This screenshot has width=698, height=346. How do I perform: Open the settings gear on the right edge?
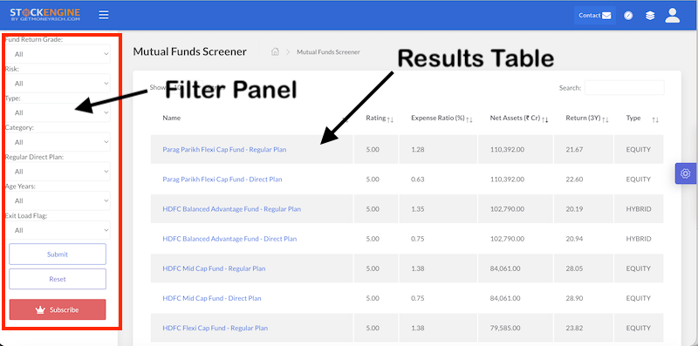(686, 173)
